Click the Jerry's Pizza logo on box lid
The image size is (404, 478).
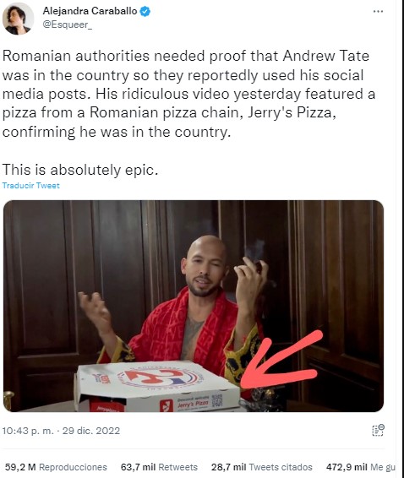(x=161, y=378)
